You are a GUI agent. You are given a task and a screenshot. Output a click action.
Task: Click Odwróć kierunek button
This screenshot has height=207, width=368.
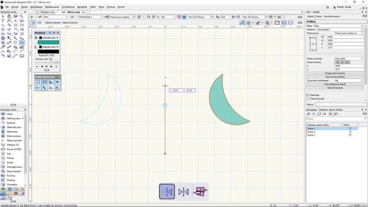pos(335,88)
